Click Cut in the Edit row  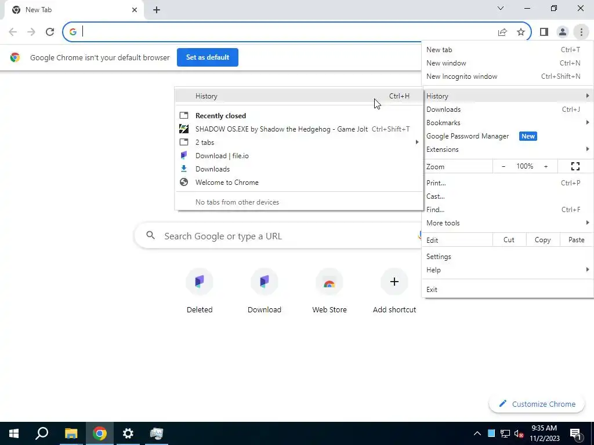tap(509, 240)
